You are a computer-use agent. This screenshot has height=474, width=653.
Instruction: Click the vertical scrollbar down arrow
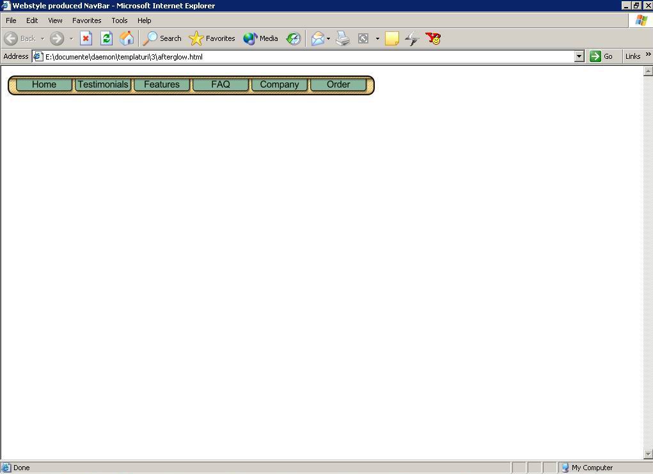point(647,454)
